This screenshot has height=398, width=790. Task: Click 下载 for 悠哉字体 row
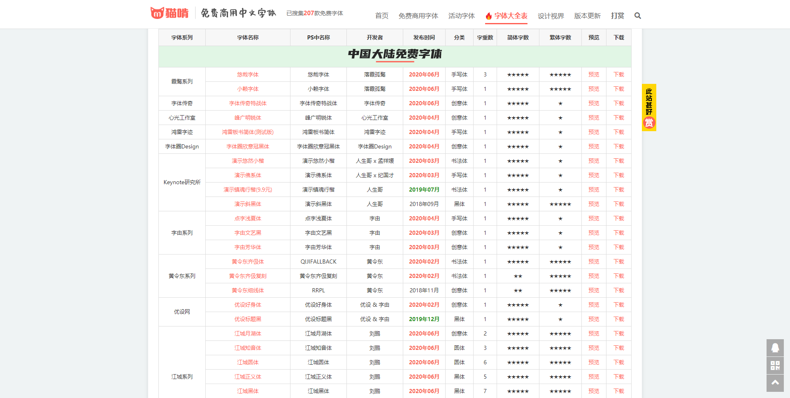tap(619, 74)
